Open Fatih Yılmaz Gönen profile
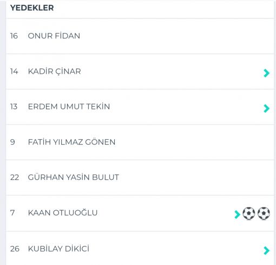Screen dimensions: 276x265 click(71, 142)
